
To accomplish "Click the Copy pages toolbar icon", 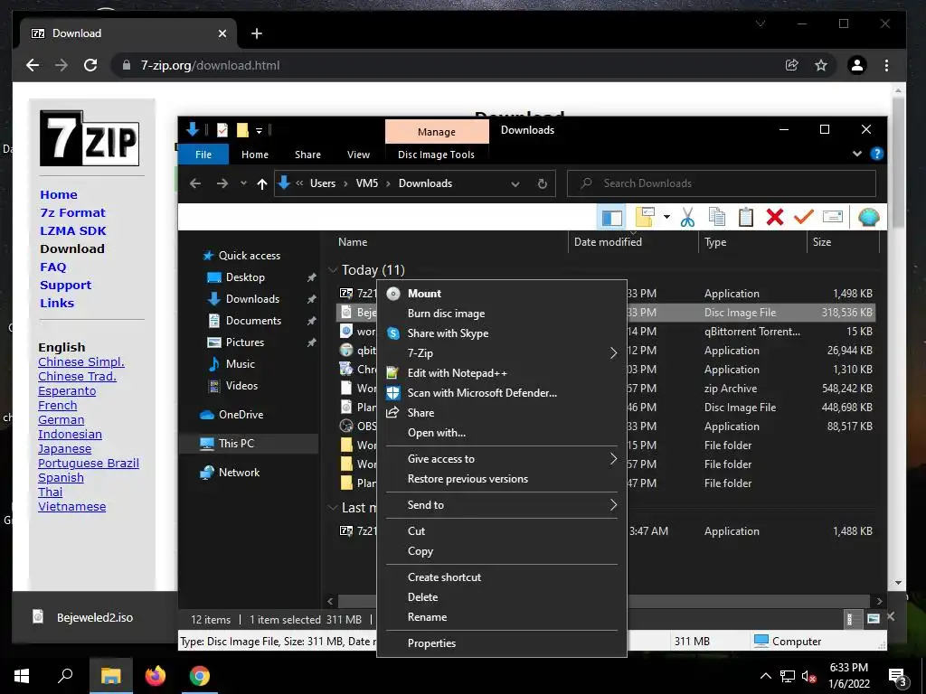I will [x=716, y=217].
